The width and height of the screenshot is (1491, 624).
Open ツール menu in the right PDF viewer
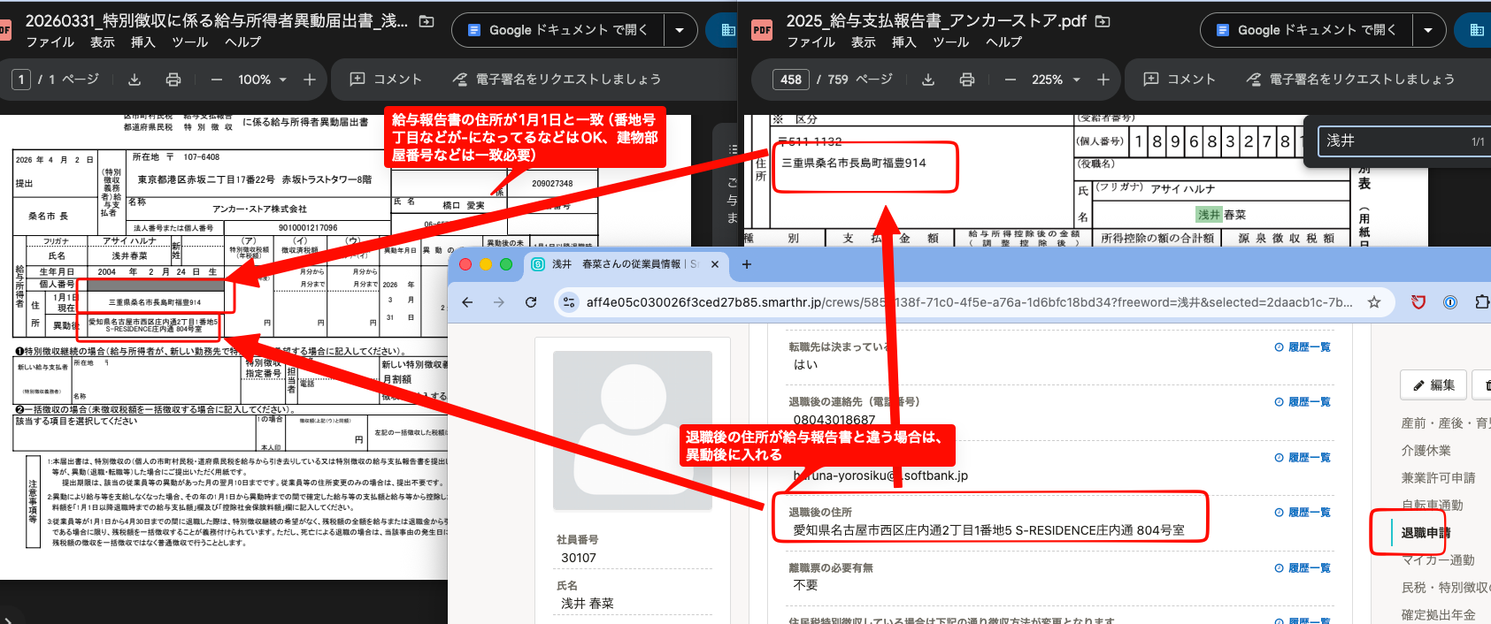[x=950, y=42]
